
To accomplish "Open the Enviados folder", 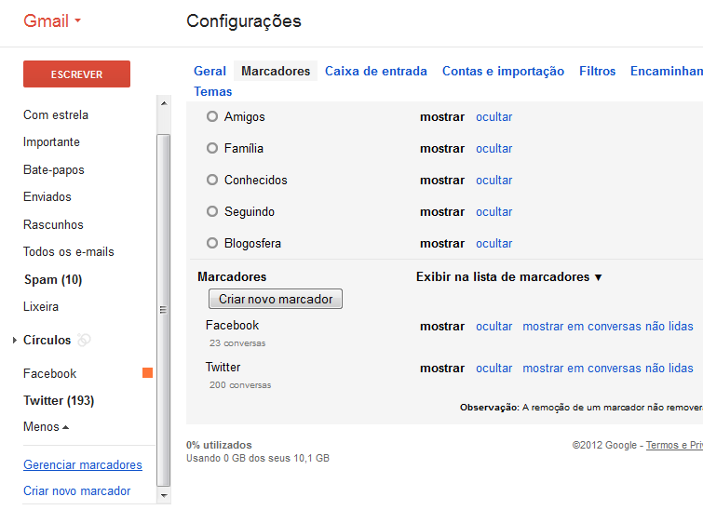I will [x=47, y=196].
